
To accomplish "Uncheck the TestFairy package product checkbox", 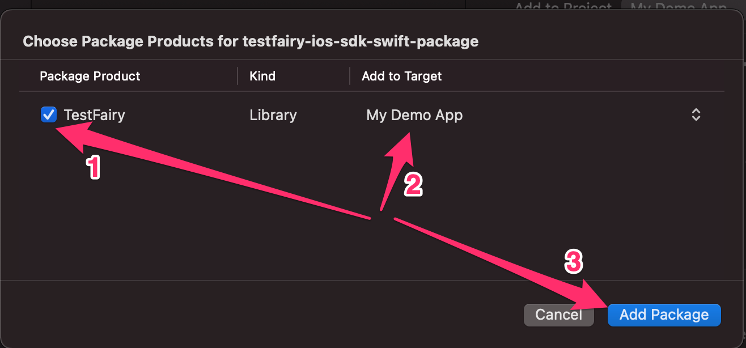I will pos(49,115).
